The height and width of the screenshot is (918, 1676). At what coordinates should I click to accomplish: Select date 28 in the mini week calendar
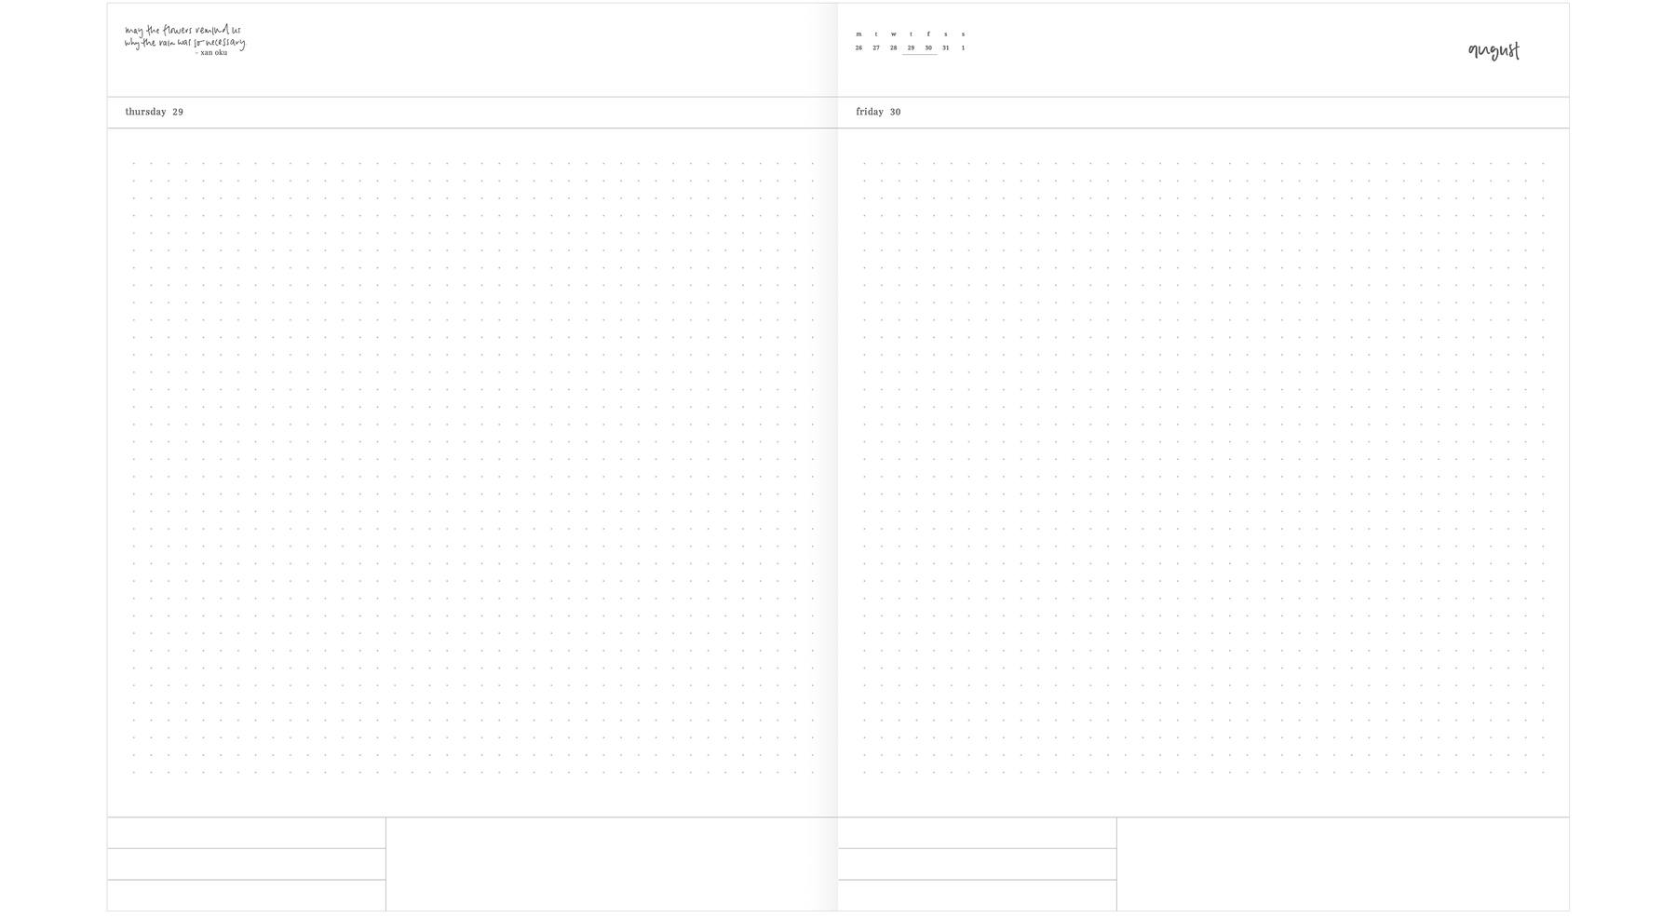pyautogui.click(x=893, y=47)
